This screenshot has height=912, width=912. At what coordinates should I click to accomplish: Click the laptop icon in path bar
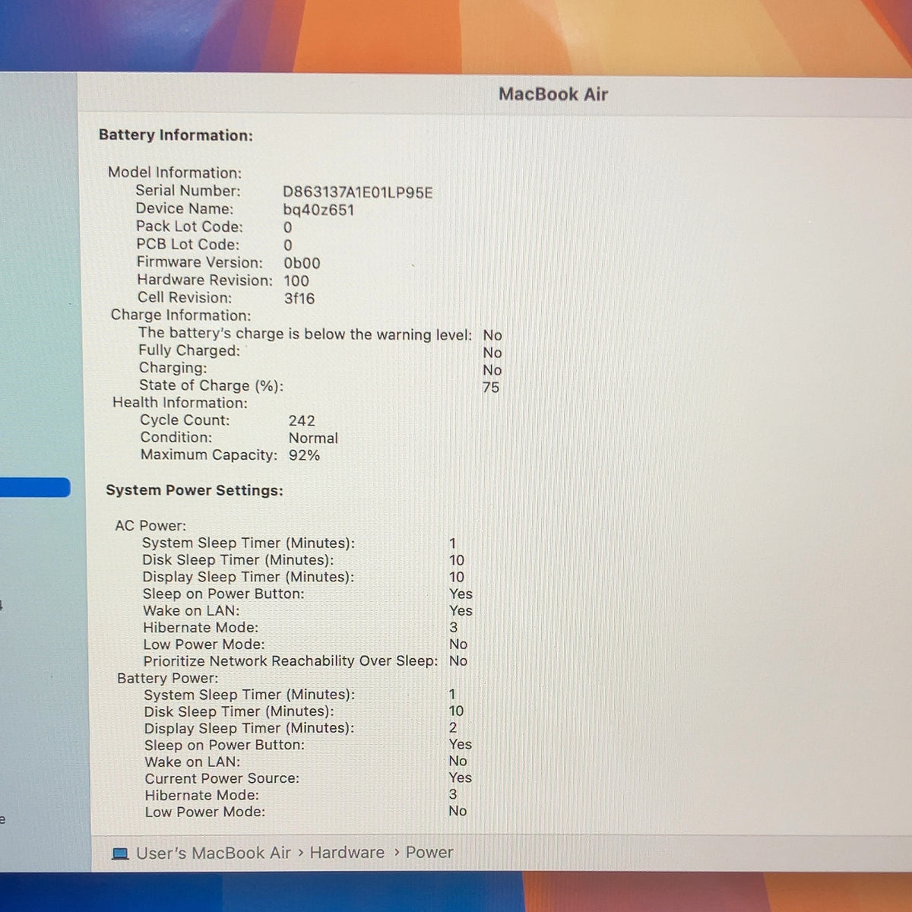coord(120,853)
